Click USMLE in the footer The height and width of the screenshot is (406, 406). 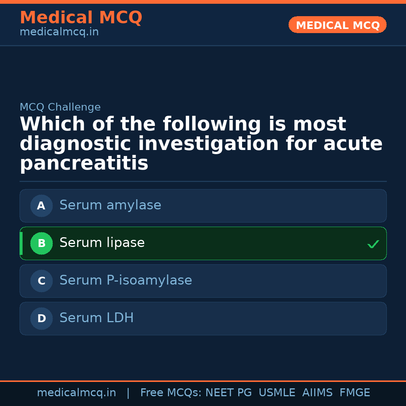277,393
